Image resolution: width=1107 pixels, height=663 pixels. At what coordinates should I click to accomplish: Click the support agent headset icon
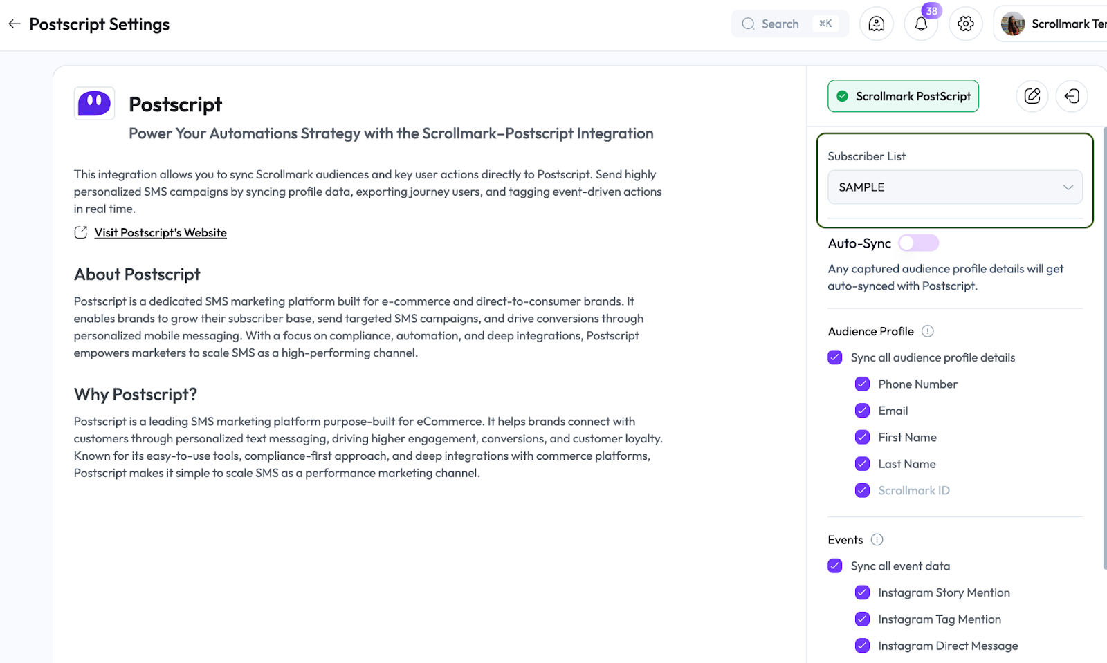pyautogui.click(x=876, y=24)
